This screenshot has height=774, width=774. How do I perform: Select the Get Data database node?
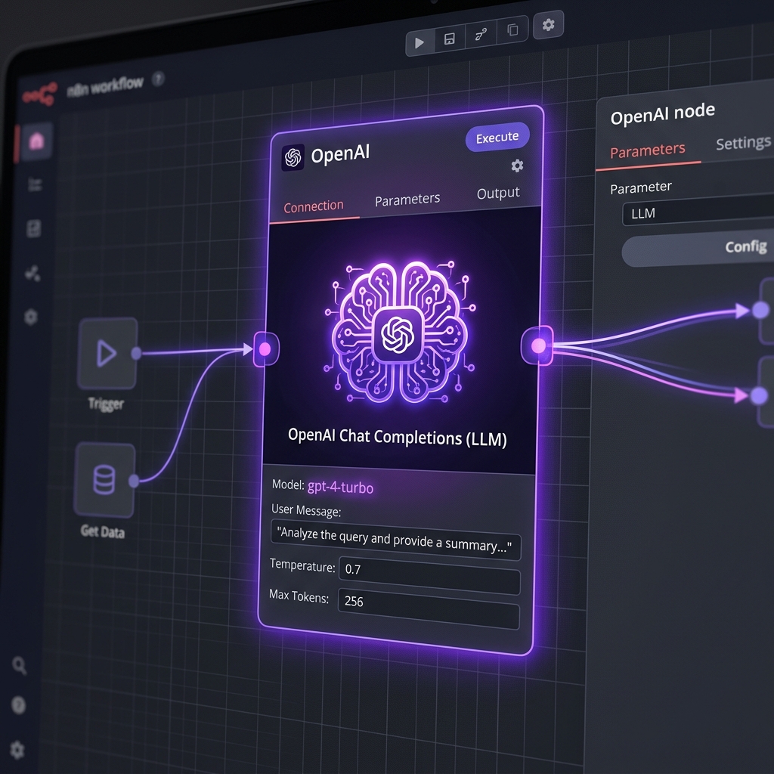click(104, 480)
